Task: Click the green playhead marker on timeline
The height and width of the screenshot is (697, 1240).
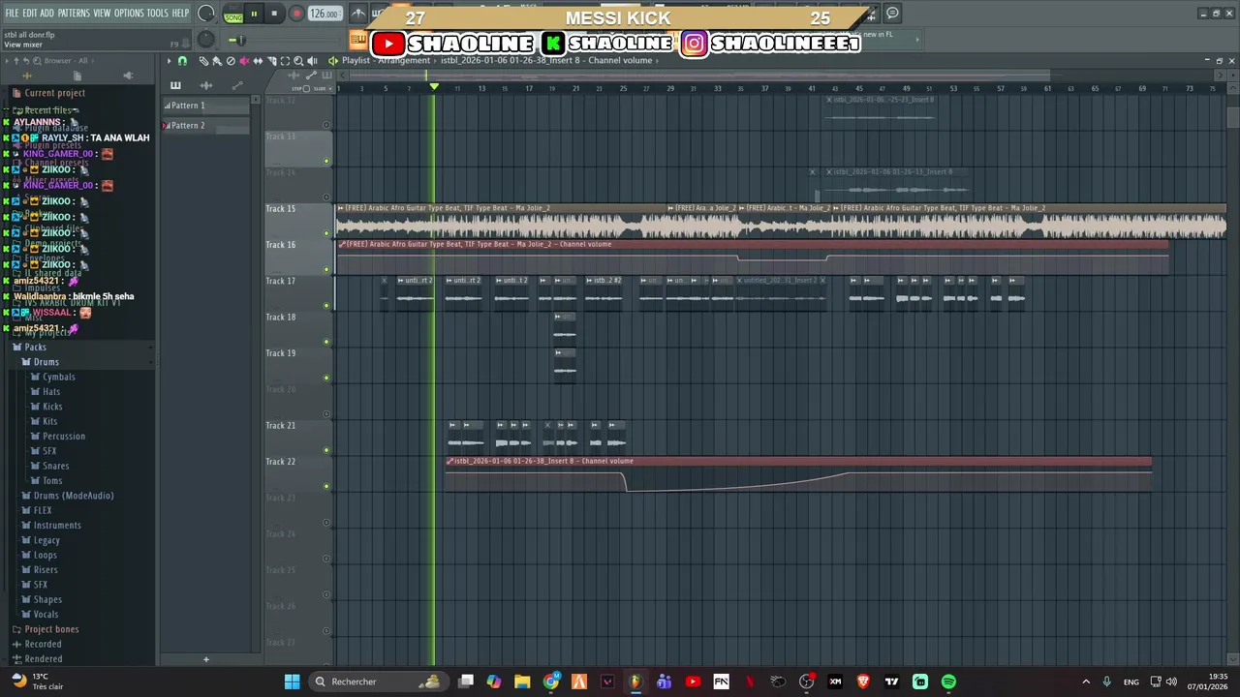Action: (x=434, y=87)
